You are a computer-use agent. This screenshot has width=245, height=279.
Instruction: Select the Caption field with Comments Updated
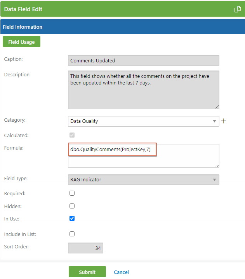point(144,60)
